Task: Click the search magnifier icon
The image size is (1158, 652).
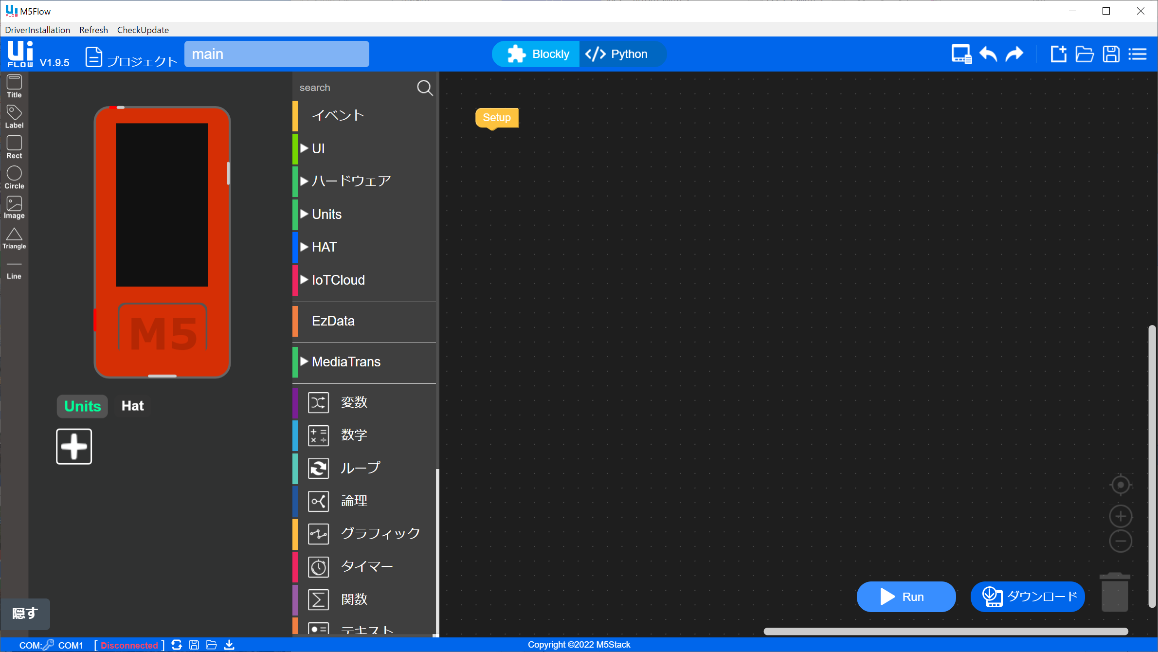Action: pos(424,88)
